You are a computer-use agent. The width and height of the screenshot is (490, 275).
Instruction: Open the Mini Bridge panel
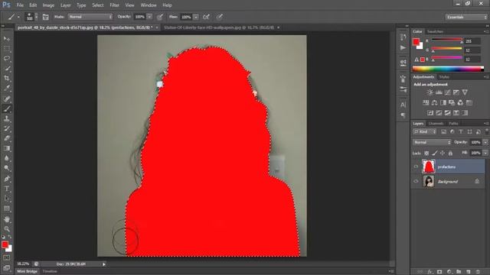coord(28,271)
